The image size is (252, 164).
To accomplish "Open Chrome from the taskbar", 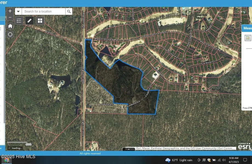I will (7, 160).
